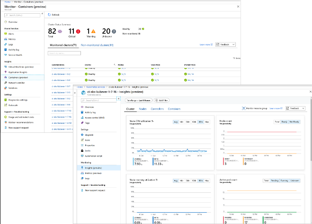The image size is (312, 224).
Task: Open Alerts in the Monitor sidebar
Action: pos(11,34)
